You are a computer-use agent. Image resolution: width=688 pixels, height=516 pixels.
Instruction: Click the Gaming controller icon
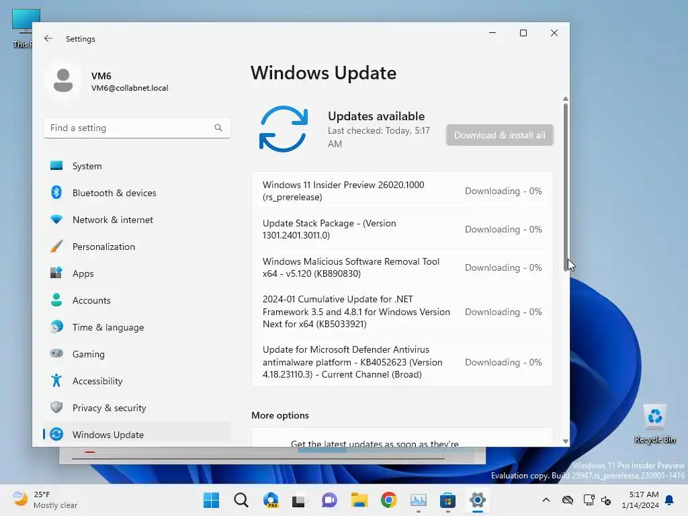pyautogui.click(x=56, y=353)
